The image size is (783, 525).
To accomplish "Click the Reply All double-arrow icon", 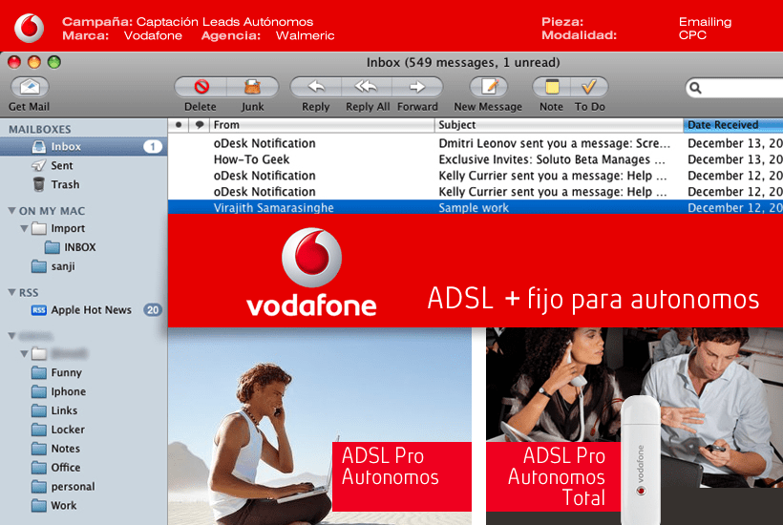I will click(367, 87).
